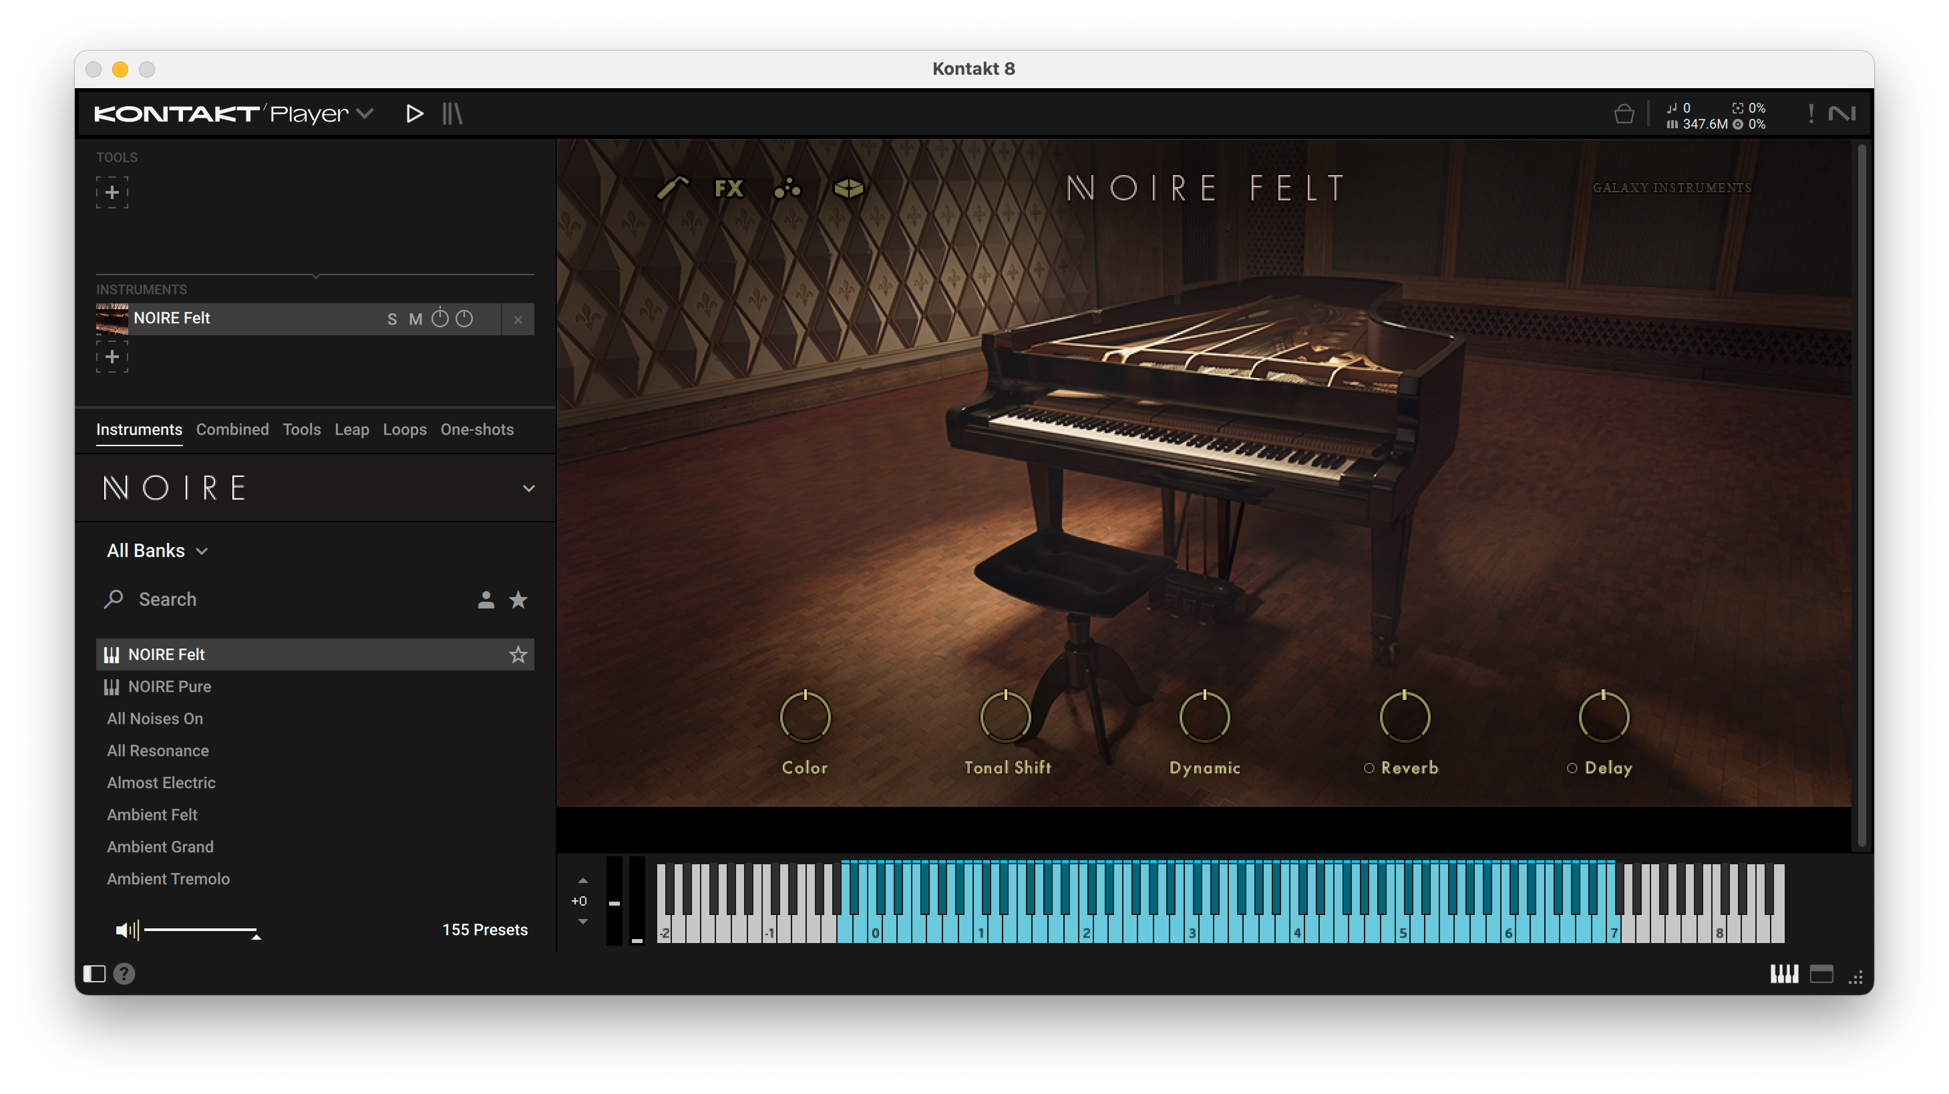Solo the NOIRE Felt instrument
The height and width of the screenshot is (1094, 1949).
click(392, 319)
